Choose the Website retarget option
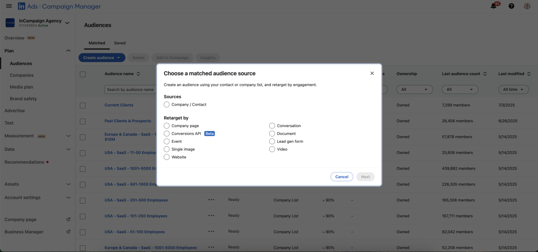 (x=167, y=157)
